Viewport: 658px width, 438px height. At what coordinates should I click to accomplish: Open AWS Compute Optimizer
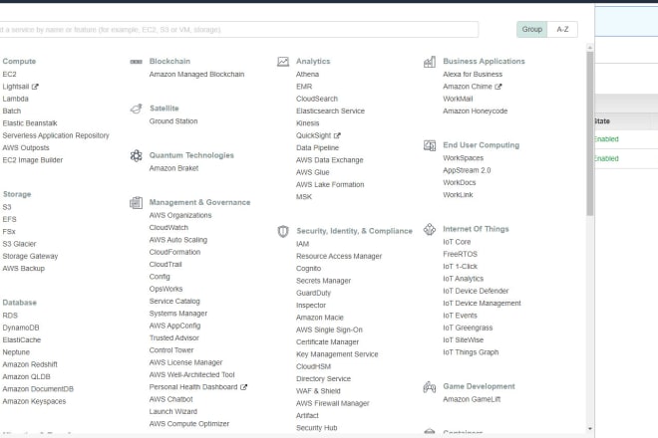point(189,424)
